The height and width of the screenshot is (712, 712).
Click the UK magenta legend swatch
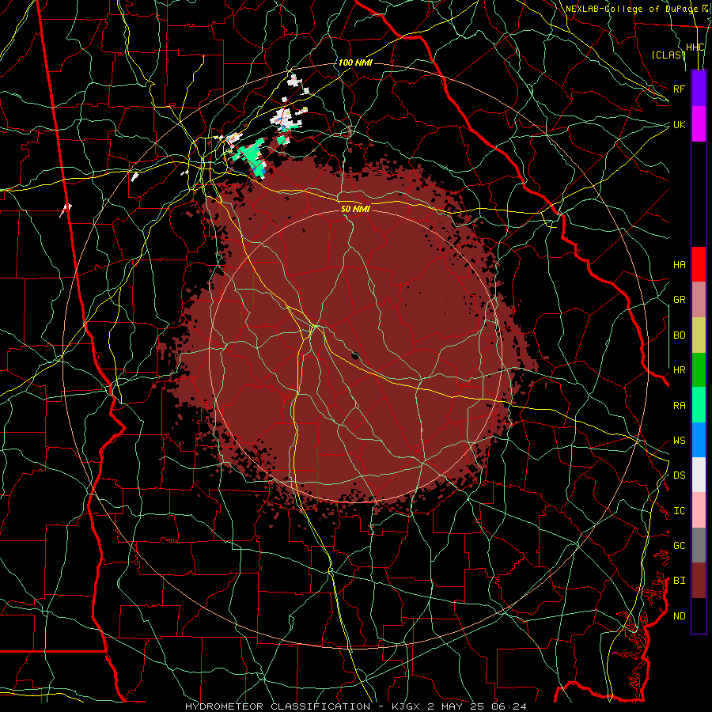click(699, 124)
